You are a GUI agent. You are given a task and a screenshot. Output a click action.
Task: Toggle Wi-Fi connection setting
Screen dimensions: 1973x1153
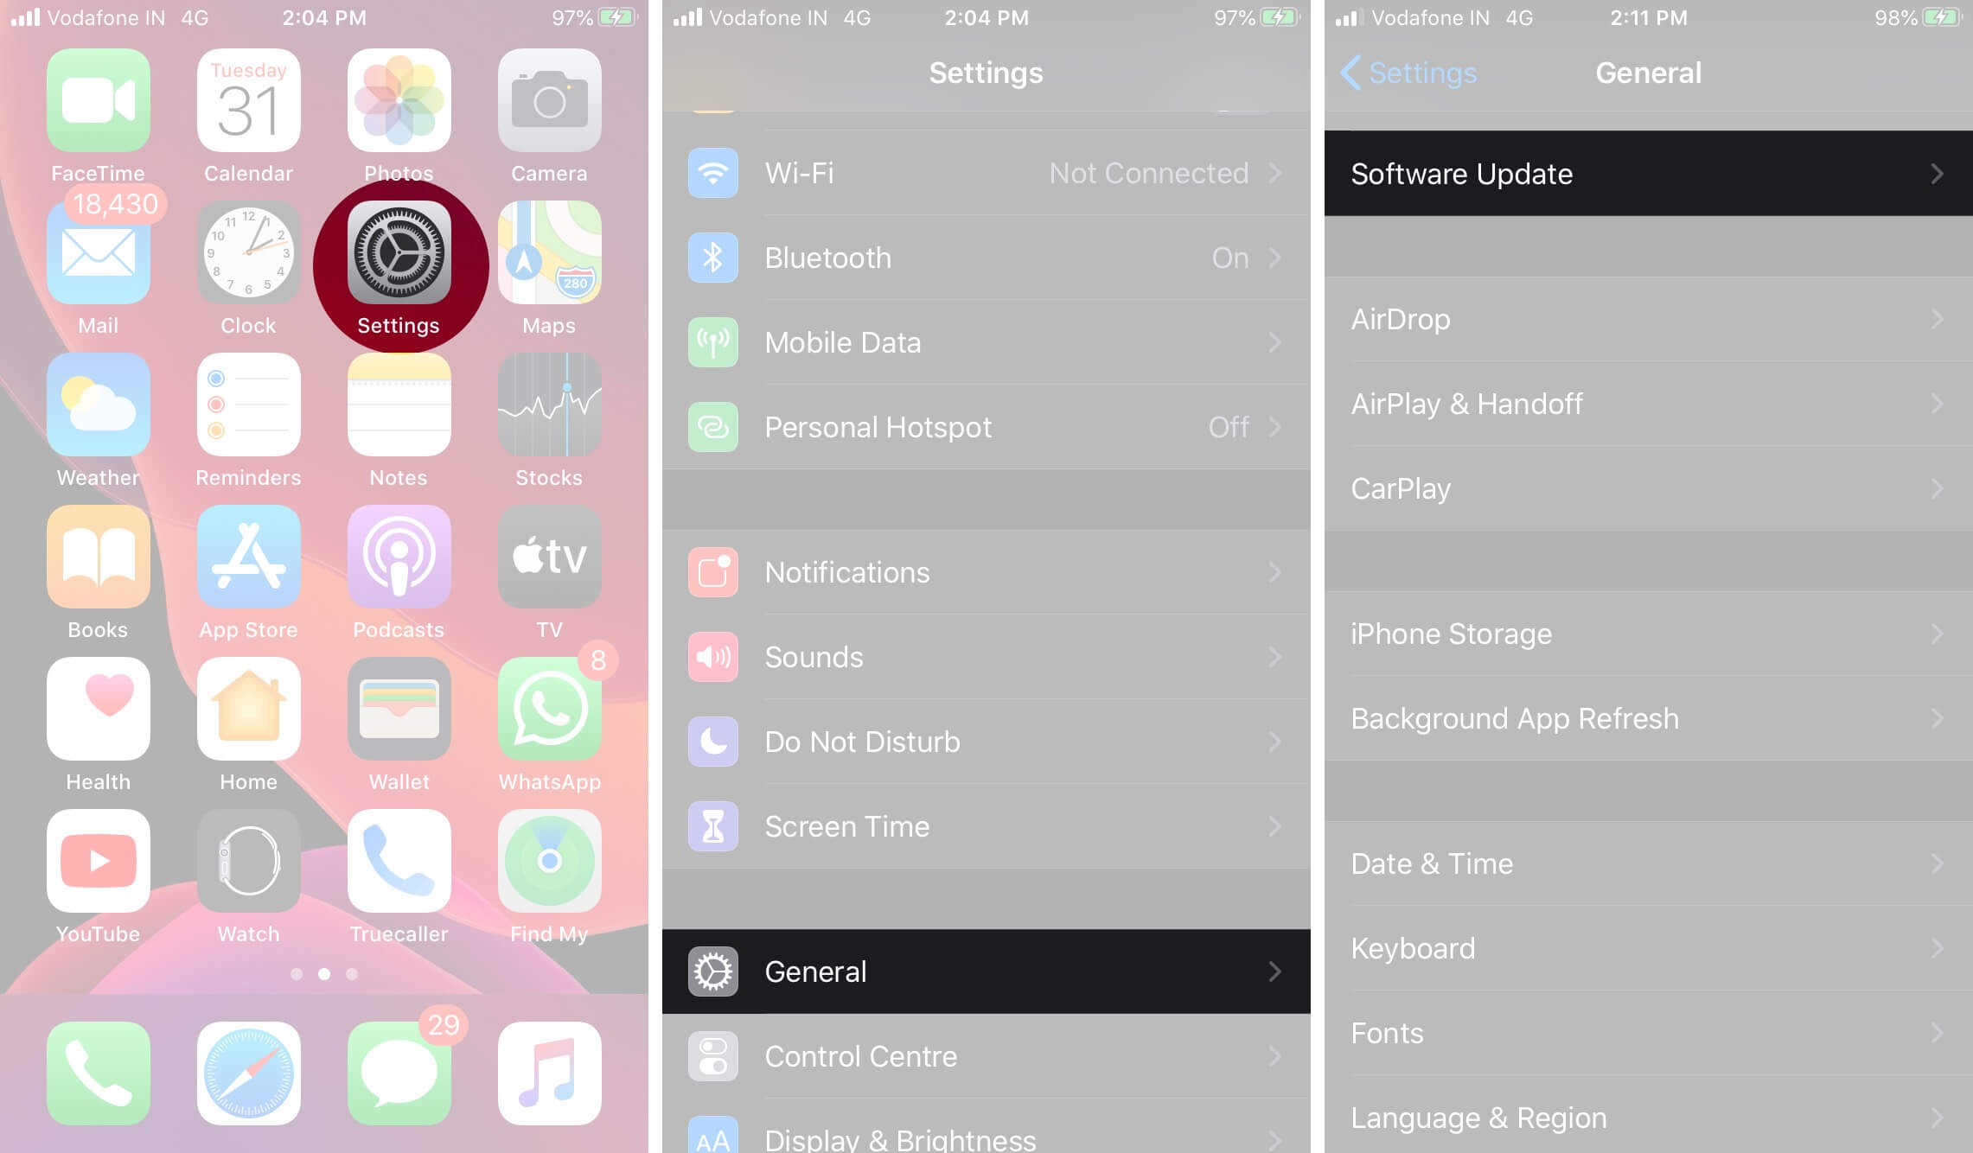point(987,172)
